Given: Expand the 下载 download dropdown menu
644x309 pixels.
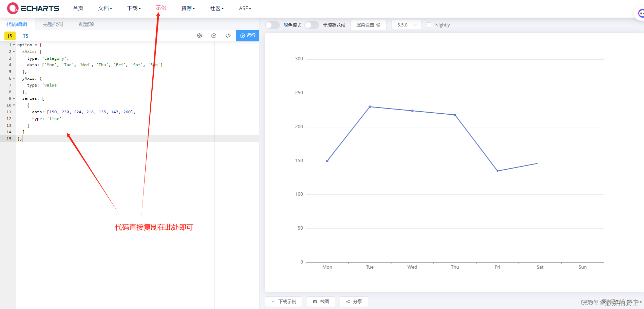Looking at the screenshot, I should pos(134,8).
